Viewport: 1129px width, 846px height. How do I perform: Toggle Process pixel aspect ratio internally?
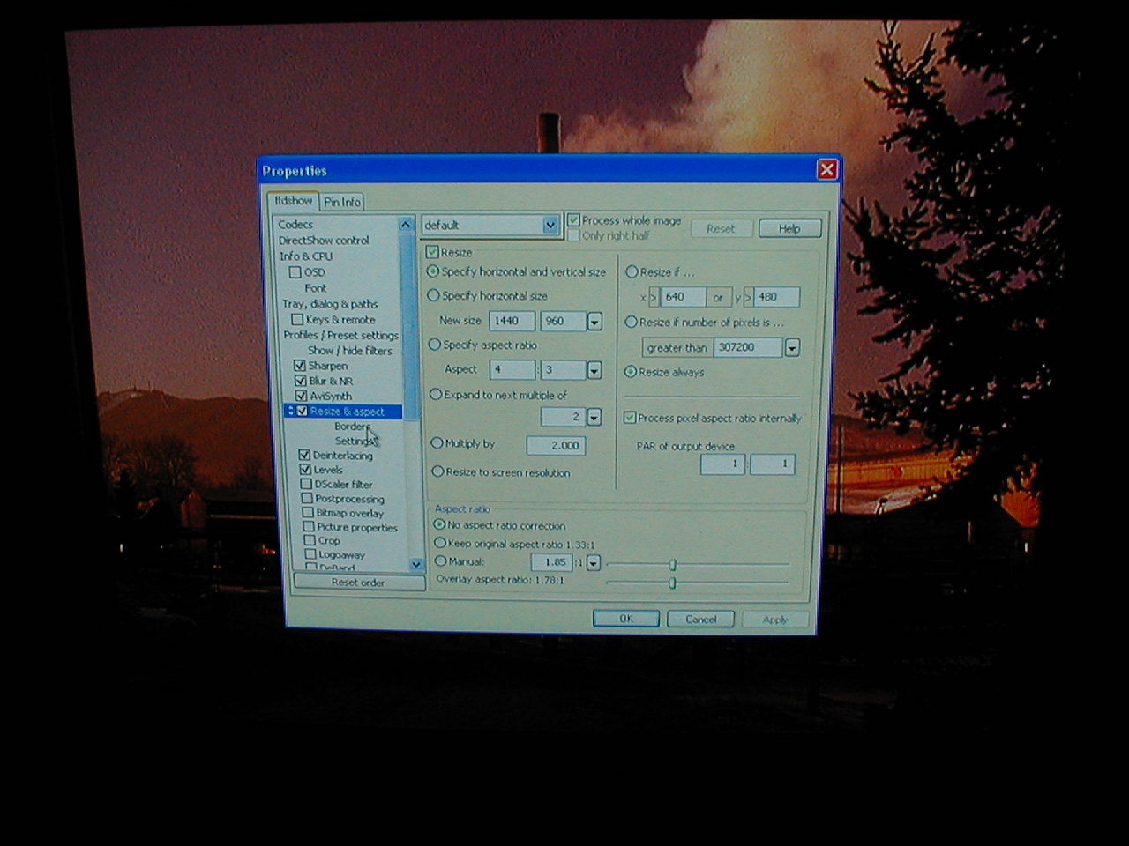[x=630, y=418]
